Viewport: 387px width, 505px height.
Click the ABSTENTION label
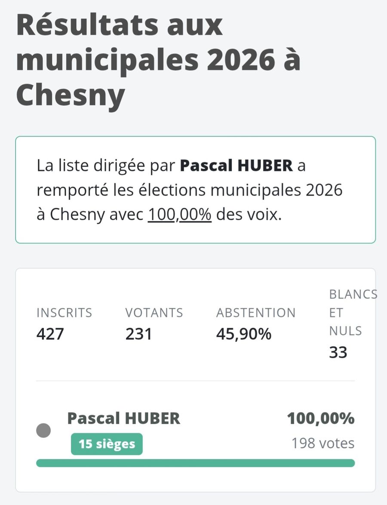click(x=256, y=313)
